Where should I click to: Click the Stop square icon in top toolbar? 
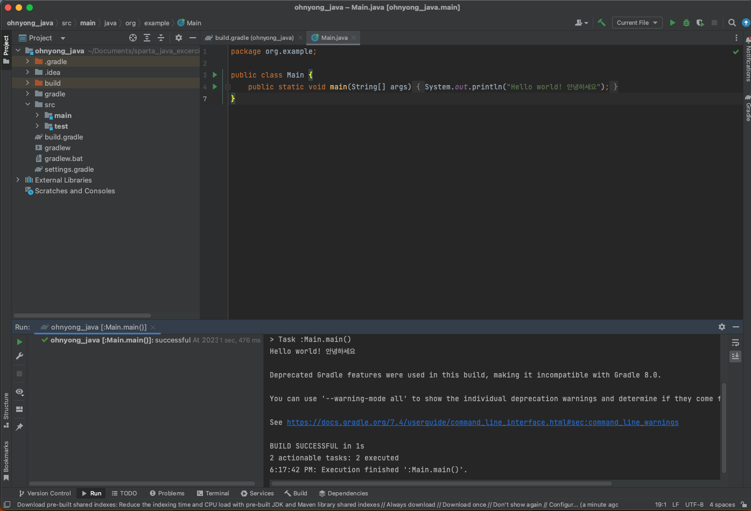tap(714, 23)
